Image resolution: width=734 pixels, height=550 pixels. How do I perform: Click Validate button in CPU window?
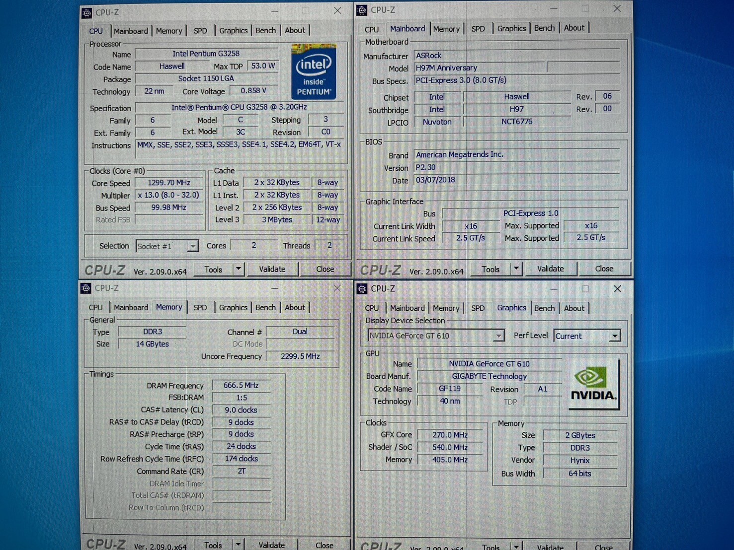click(x=272, y=269)
